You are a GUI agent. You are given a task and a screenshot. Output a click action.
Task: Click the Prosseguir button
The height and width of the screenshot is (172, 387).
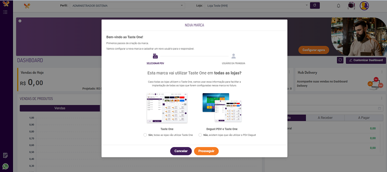pos(206,151)
